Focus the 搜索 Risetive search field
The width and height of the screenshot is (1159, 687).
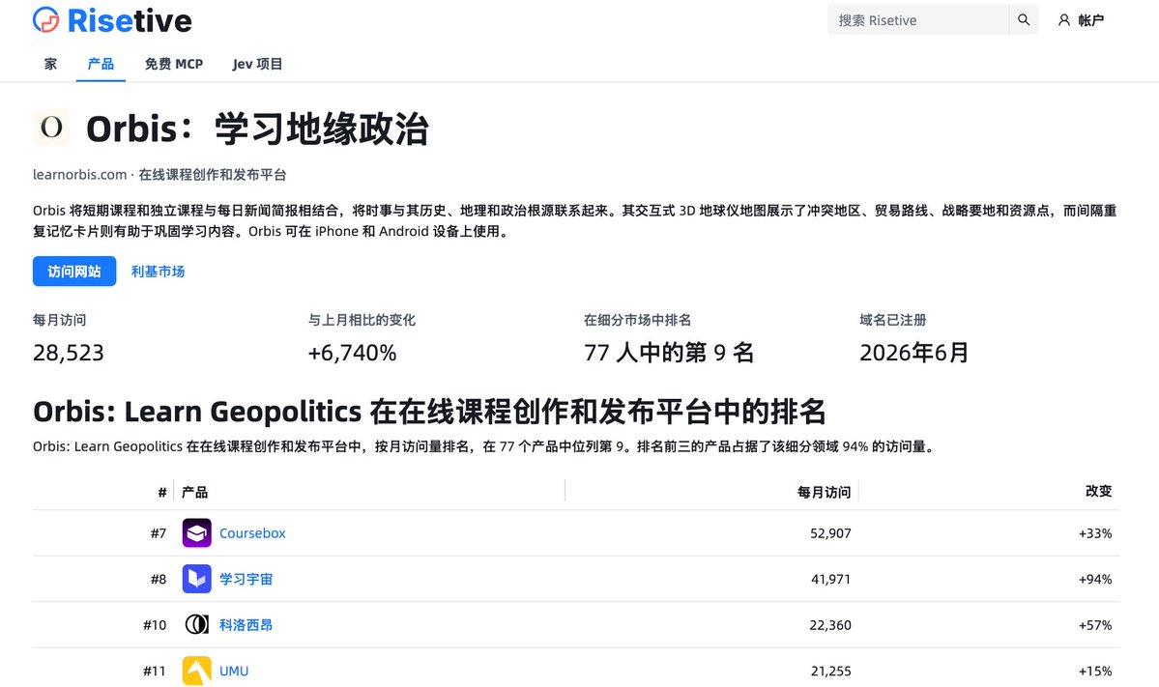(918, 20)
